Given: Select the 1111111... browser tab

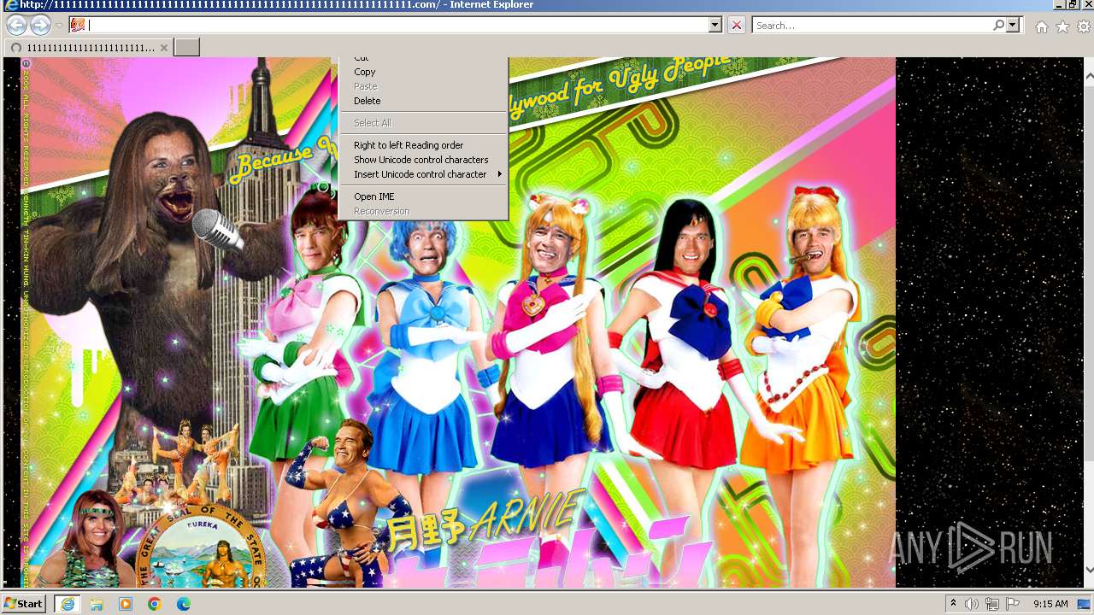Looking at the screenshot, I should point(88,48).
